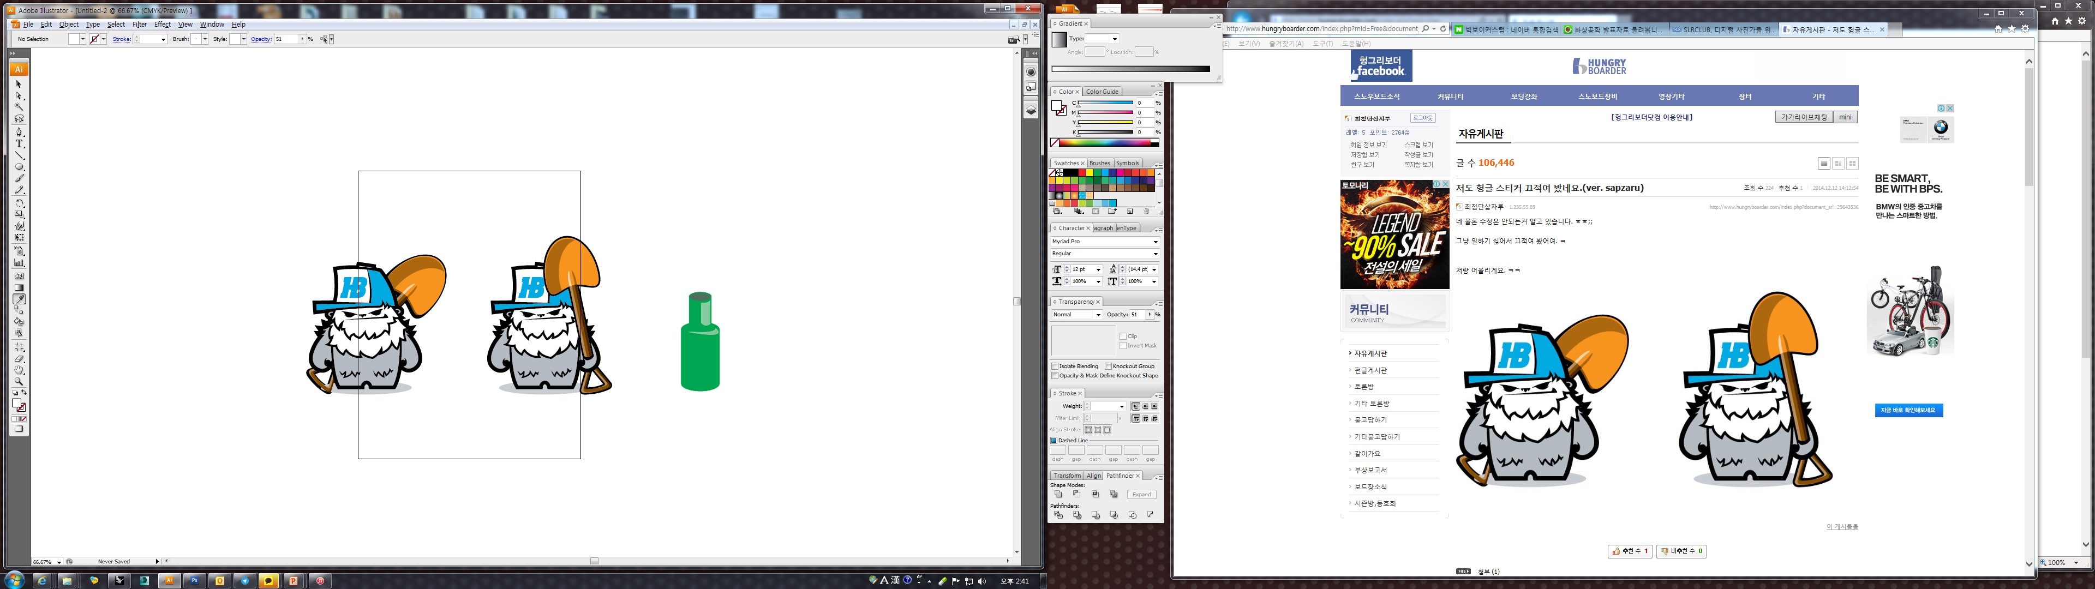
Task: Select the Ellipse tool
Action: point(19,167)
